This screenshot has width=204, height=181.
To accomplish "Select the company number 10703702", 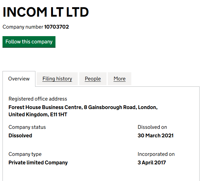I will pyautogui.click(x=56, y=27).
